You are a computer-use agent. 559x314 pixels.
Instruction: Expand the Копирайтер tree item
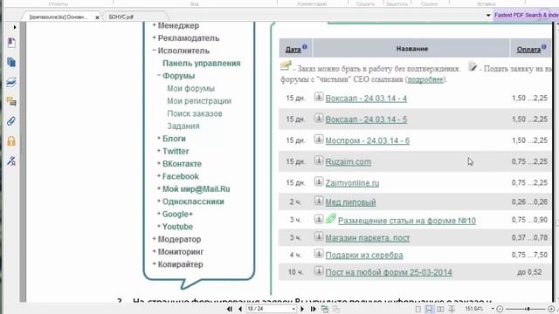[x=154, y=263]
